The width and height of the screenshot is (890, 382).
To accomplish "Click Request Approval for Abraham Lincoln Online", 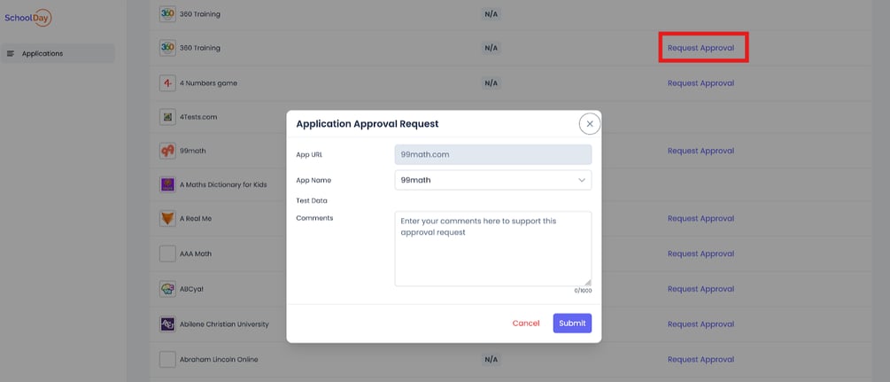I will 701,359.
